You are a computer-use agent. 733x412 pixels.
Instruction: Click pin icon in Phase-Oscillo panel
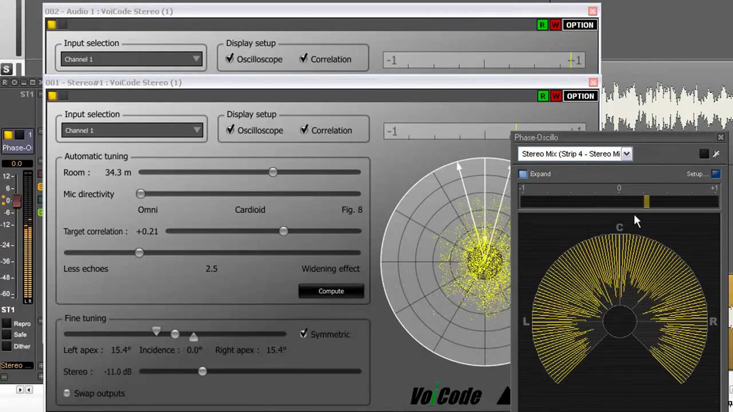pos(716,154)
